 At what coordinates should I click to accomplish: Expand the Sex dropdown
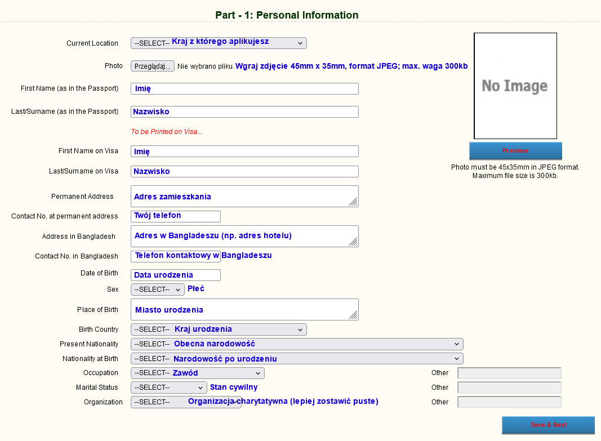(x=158, y=289)
